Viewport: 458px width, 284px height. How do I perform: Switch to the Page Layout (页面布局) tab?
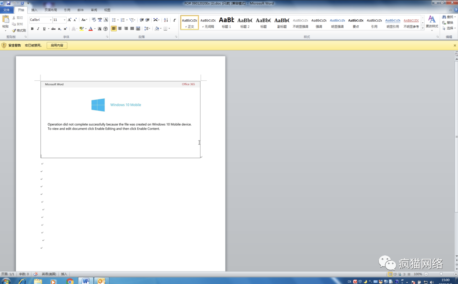[51, 10]
